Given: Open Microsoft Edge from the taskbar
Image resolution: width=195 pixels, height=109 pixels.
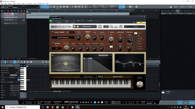Looking at the screenshot, I should tap(43, 107).
